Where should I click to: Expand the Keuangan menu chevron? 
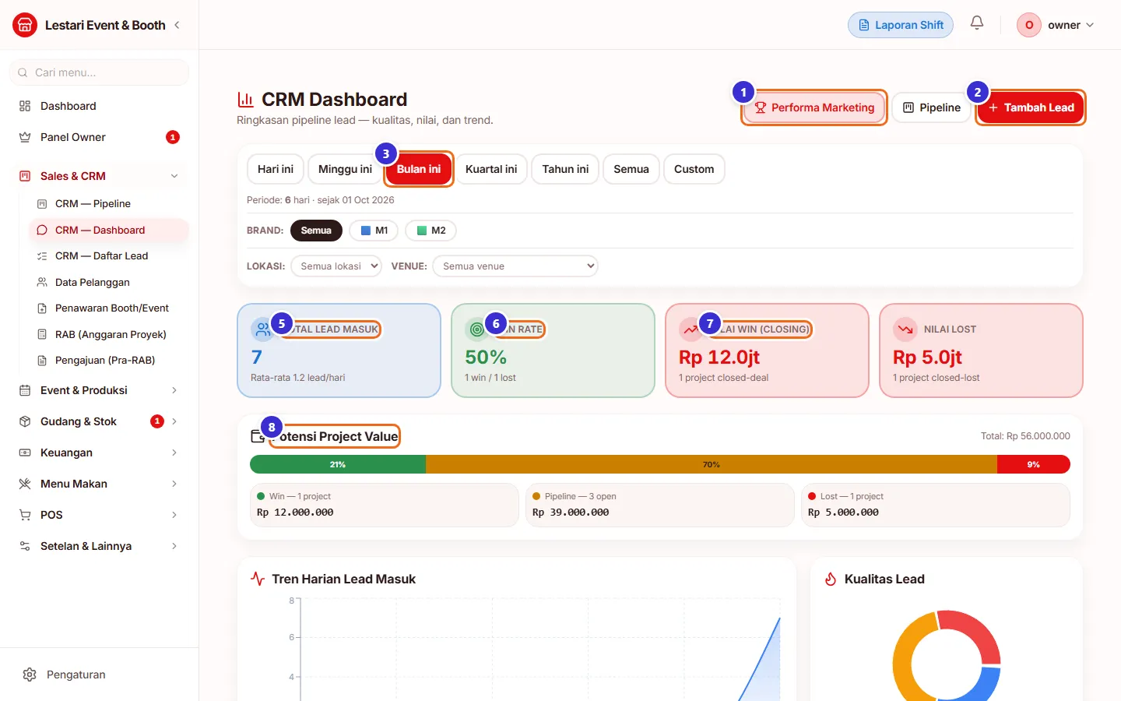pyautogui.click(x=174, y=453)
